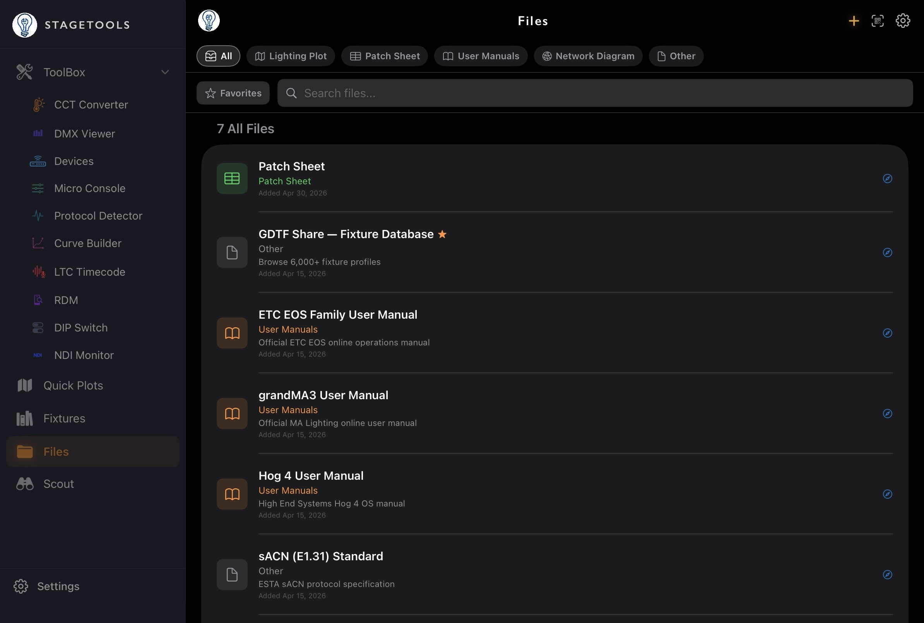924x623 pixels.
Task: Open Micro Console tool
Action: click(x=90, y=188)
